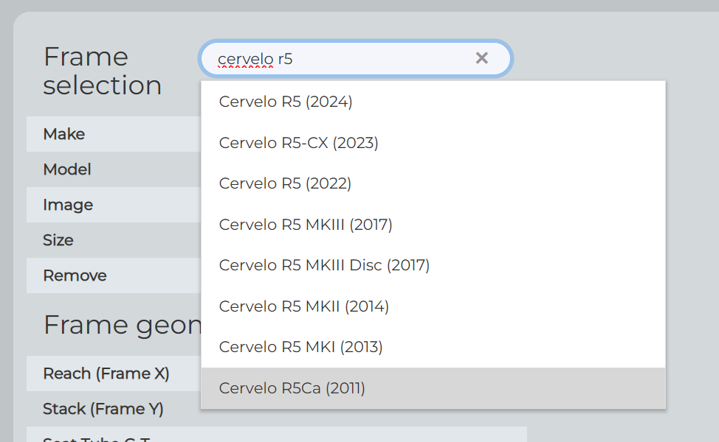Image resolution: width=719 pixels, height=442 pixels.
Task: Click the 'Stack (Frame Y)' label
Action: 103,409
